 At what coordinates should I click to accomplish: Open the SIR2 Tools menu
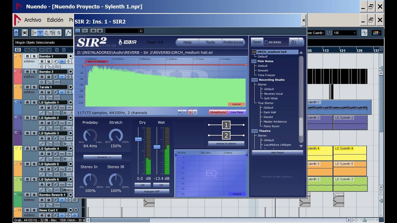[x=210, y=42]
